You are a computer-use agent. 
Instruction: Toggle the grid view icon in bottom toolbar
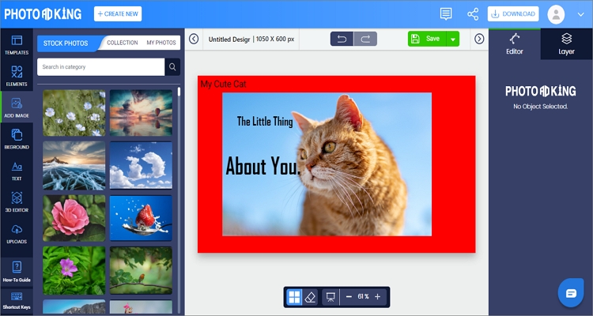(x=294, y=297)
